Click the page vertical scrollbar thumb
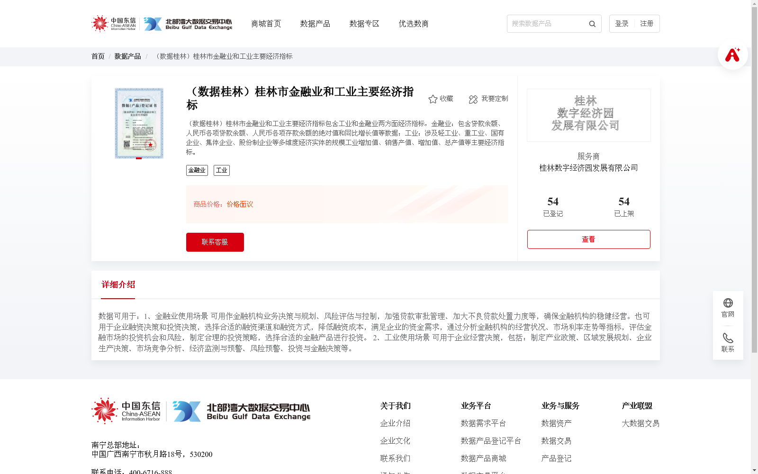758x474 pixels. (x=754, y=180)
